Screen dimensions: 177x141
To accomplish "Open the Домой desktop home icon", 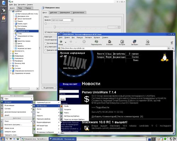I will coord(4,19).
